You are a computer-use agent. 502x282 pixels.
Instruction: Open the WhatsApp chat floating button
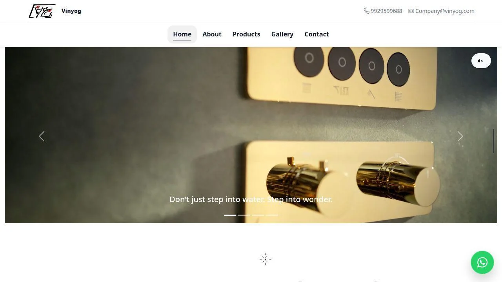click(482, 262)
